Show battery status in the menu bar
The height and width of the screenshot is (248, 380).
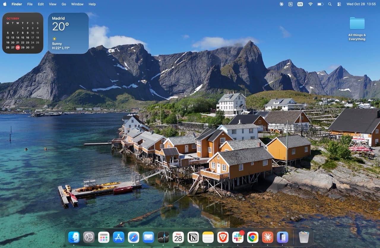[320, 4]
